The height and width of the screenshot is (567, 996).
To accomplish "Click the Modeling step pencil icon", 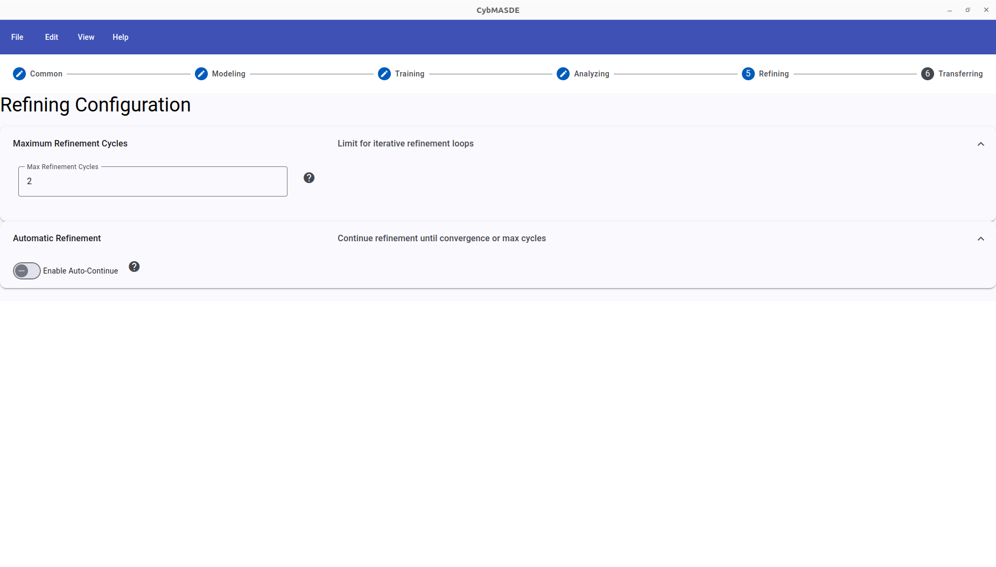I will (x=201, y=74).
